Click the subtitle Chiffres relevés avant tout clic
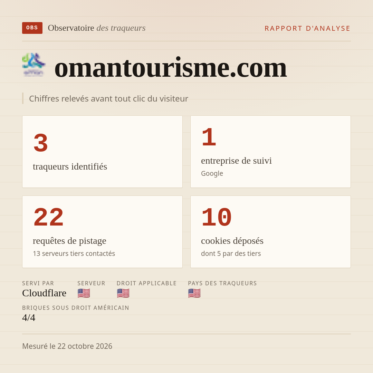The height and width of the screenshot is (373, 373). click(x=108, y=98)
